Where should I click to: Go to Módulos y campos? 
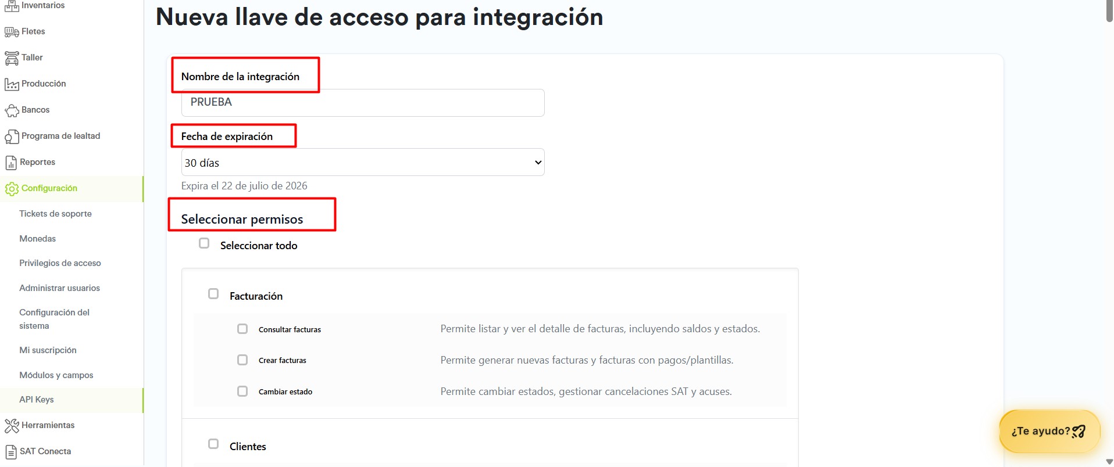(56, 375)
